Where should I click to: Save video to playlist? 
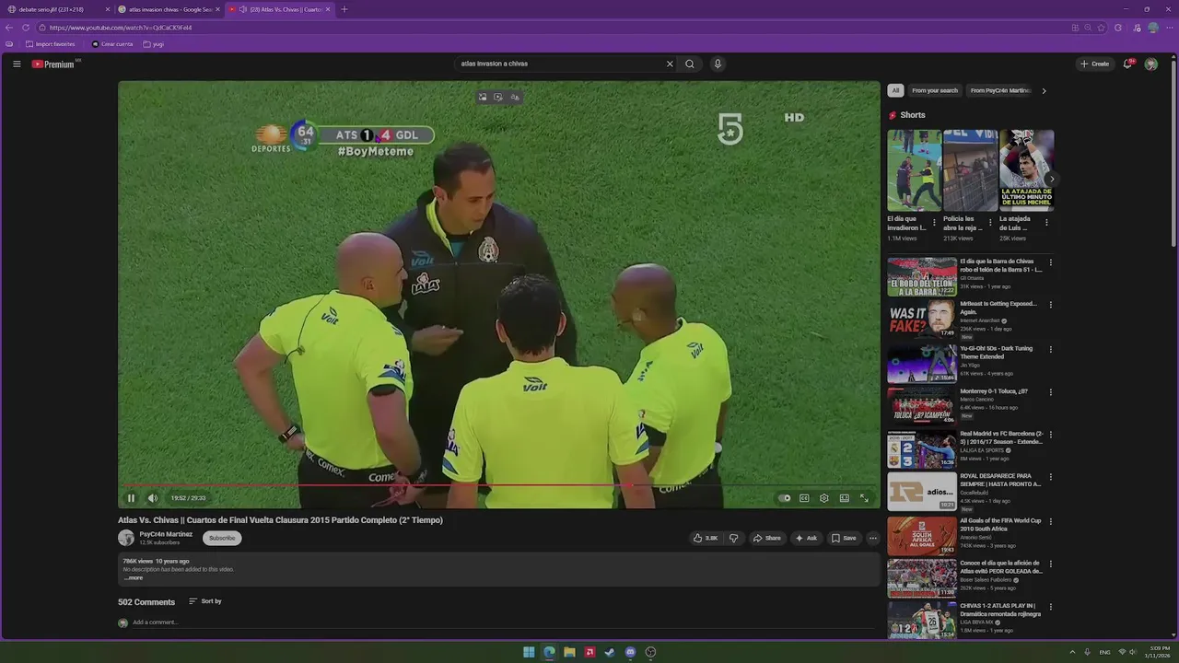point(844,538)
